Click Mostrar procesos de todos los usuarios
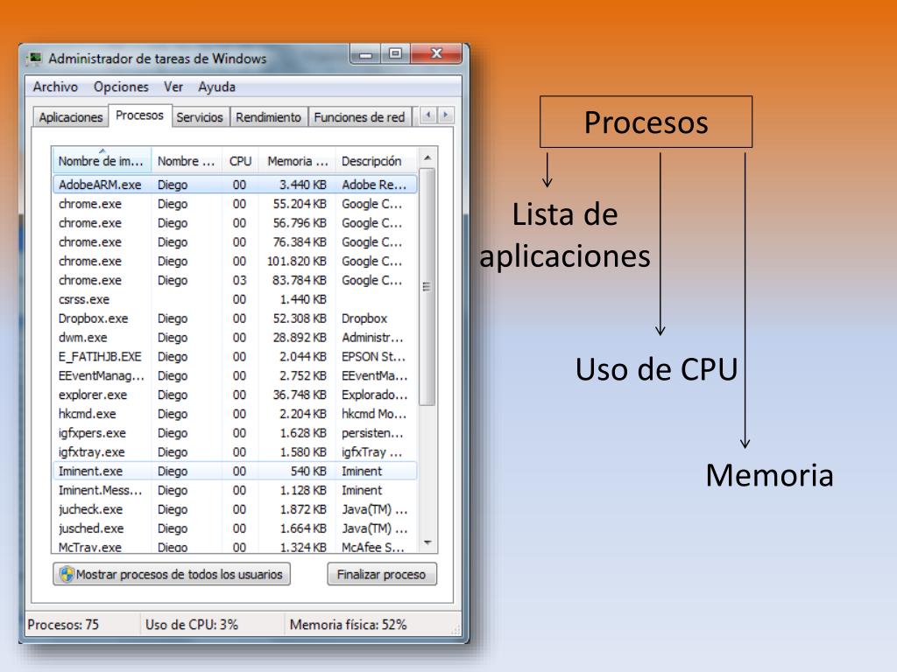Viewport: 897px width, 672px height. [172, 574]
